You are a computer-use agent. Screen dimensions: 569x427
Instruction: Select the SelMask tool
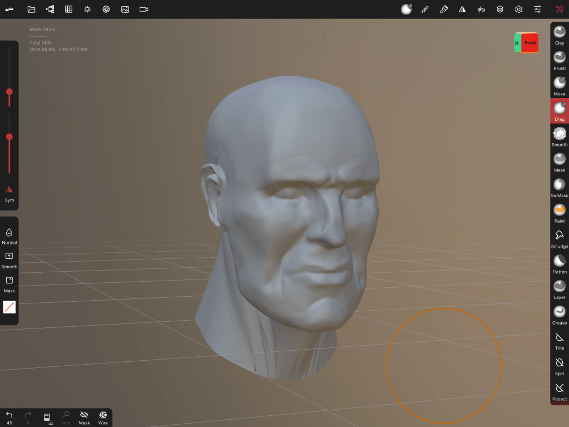pyautogui.click(x=559, y=187)
